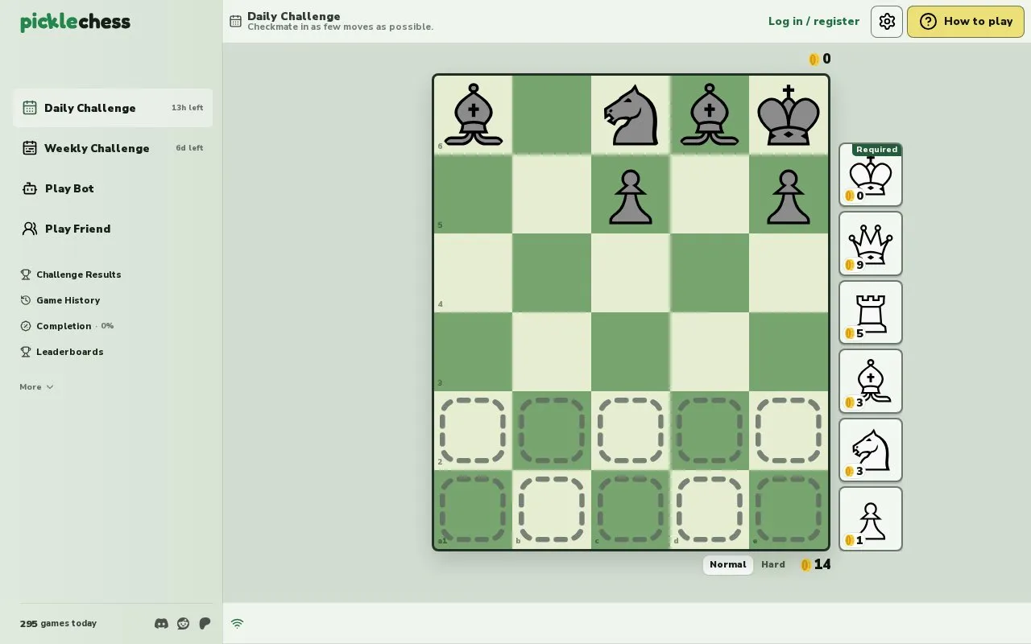The width and height of the screenshot is (1031, 644).
Task: Open the Leaderboards link
Action: coord(62,352)
